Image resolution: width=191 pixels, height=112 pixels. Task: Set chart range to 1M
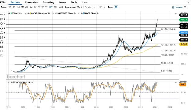tap(18, 7)
